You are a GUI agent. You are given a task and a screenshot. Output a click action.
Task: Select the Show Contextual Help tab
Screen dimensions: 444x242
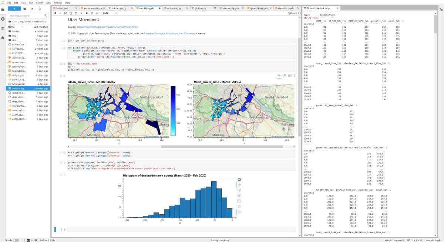click(x=321, y=8)
